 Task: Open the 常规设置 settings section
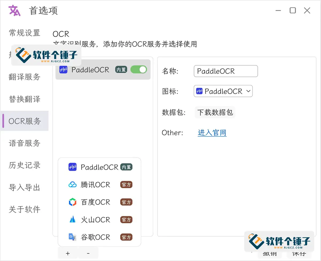24,33
